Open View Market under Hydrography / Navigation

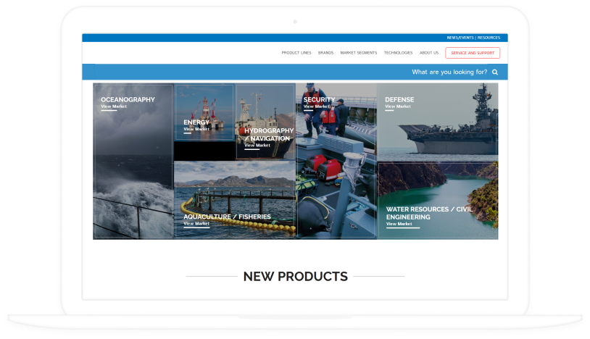[257, 146]
